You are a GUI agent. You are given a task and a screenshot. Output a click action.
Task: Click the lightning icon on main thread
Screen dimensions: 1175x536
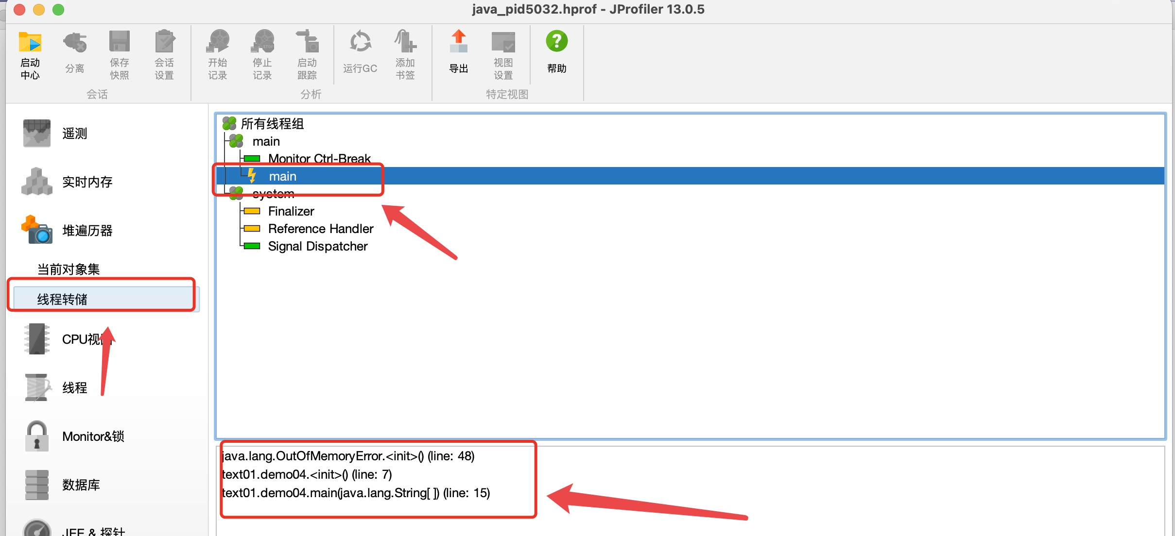(x=252, y=176)
